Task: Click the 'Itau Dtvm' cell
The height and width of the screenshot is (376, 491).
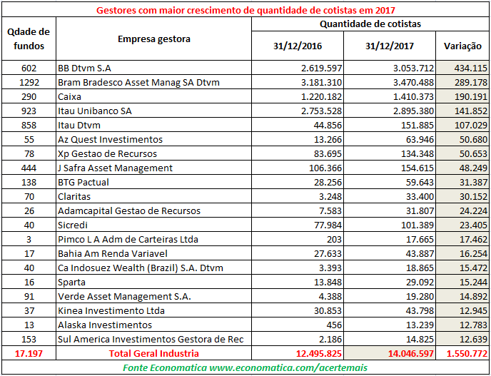Action: (153, 126)
